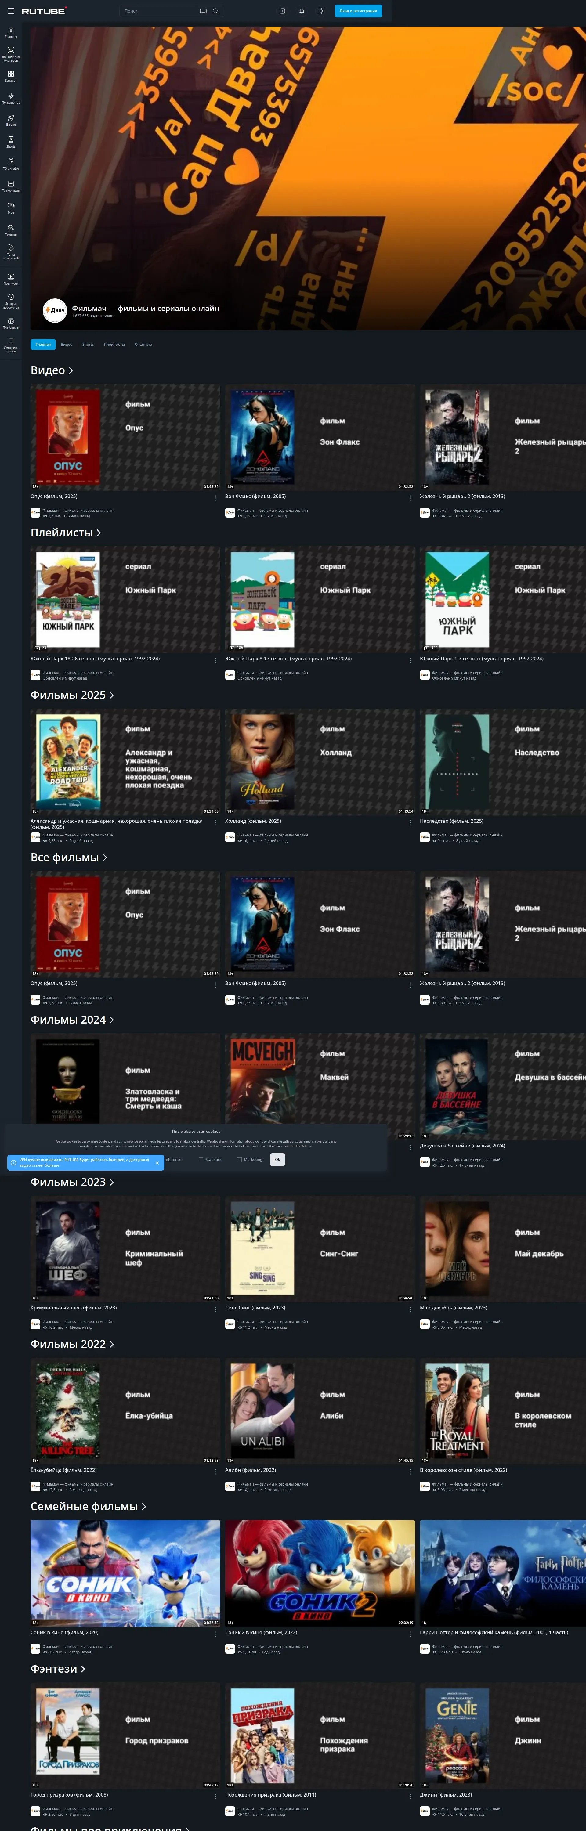Viewport: 586px width, 1831px height.
Task: Open ТВ онлайн in the sidebar
Action: coord(11,164)
